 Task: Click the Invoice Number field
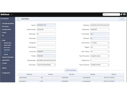pos(100,34)
